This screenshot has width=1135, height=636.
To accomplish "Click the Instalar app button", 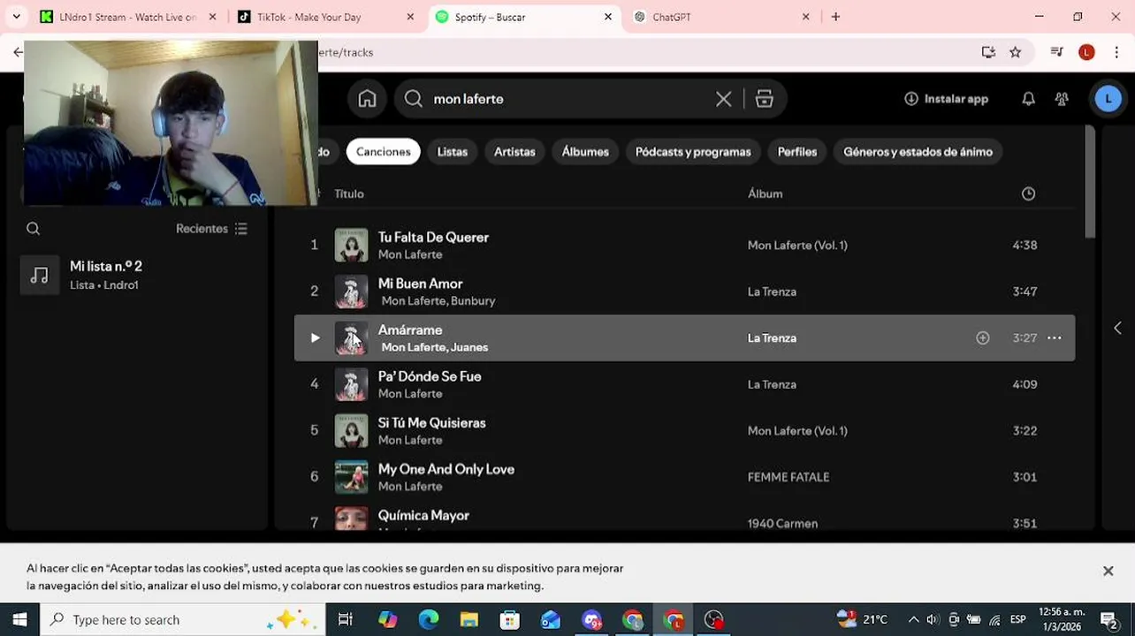I will 946,99.
